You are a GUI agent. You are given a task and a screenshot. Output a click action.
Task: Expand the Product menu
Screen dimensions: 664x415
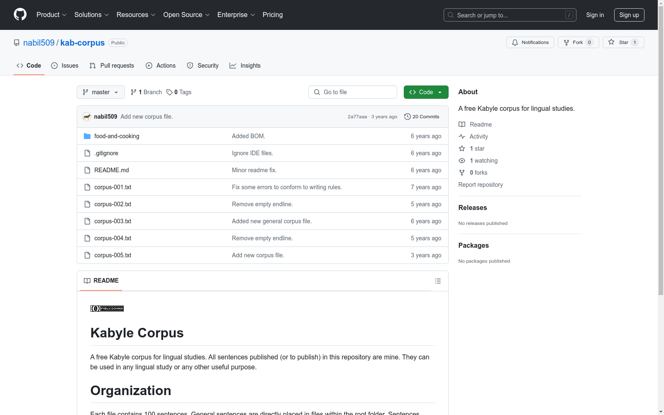(x=51, y=15)
